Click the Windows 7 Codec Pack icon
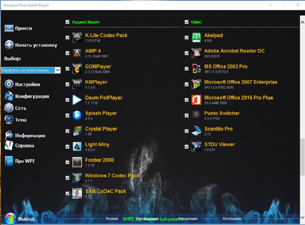 (77, 177)
